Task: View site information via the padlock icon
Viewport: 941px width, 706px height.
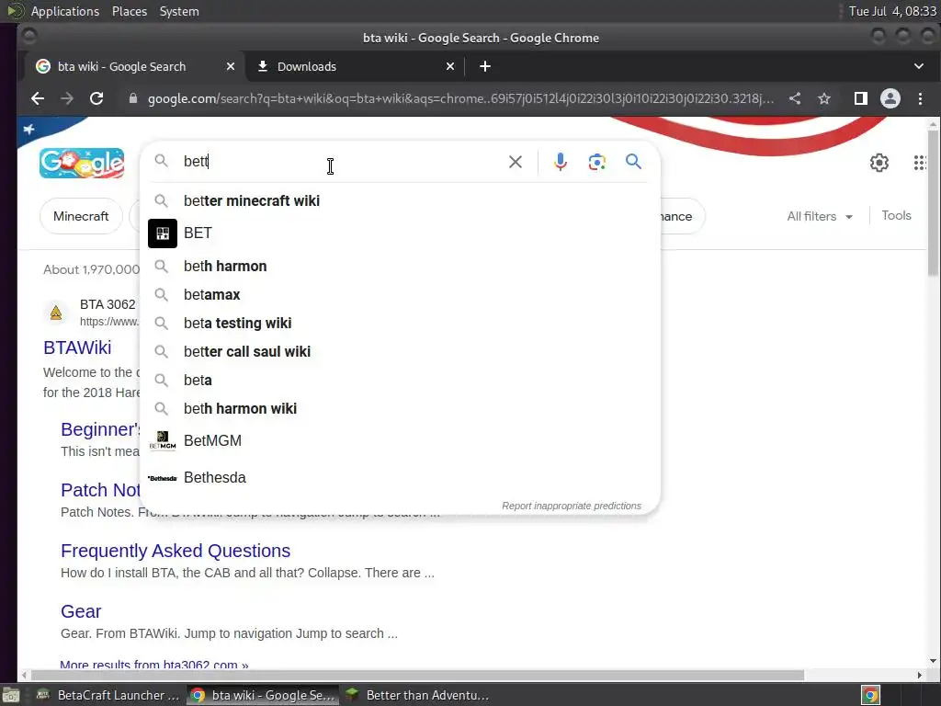Action: (x=133, y=98)
